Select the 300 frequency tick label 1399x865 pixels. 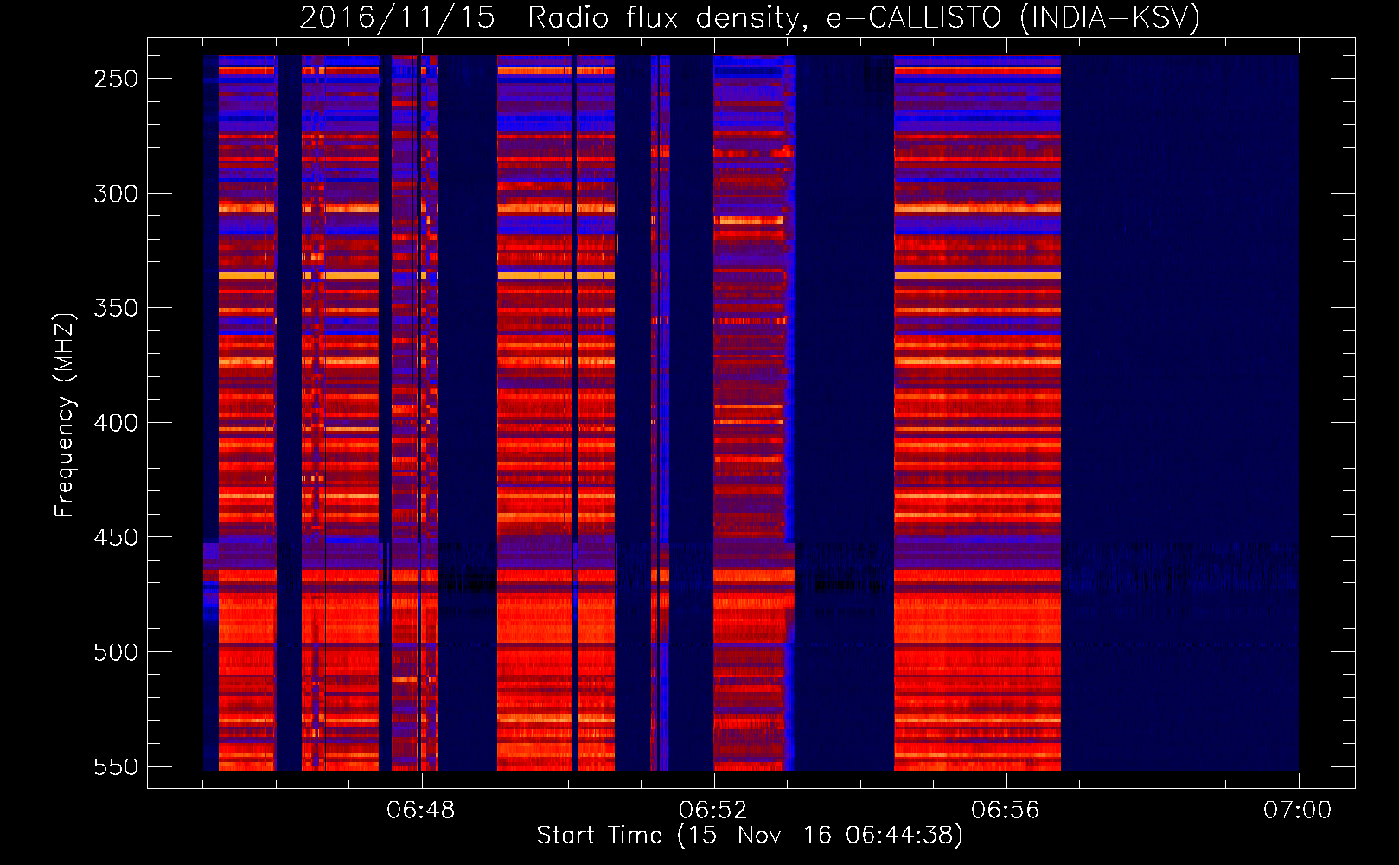click(116, 194)
